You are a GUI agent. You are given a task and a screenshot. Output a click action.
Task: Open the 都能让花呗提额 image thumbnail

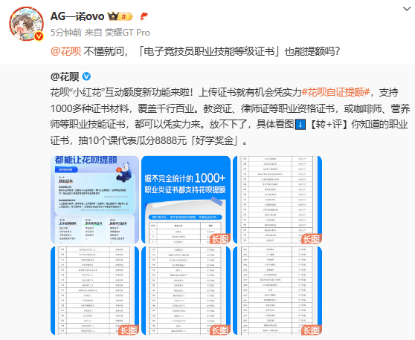(94, 200)
